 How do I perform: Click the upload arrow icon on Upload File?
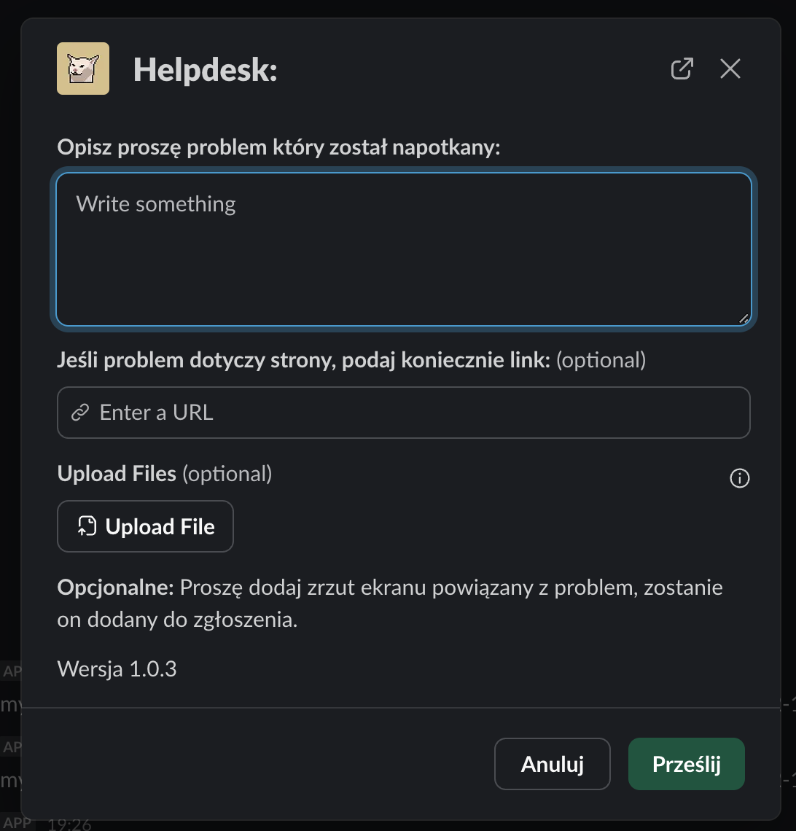(x=87, y=526)
